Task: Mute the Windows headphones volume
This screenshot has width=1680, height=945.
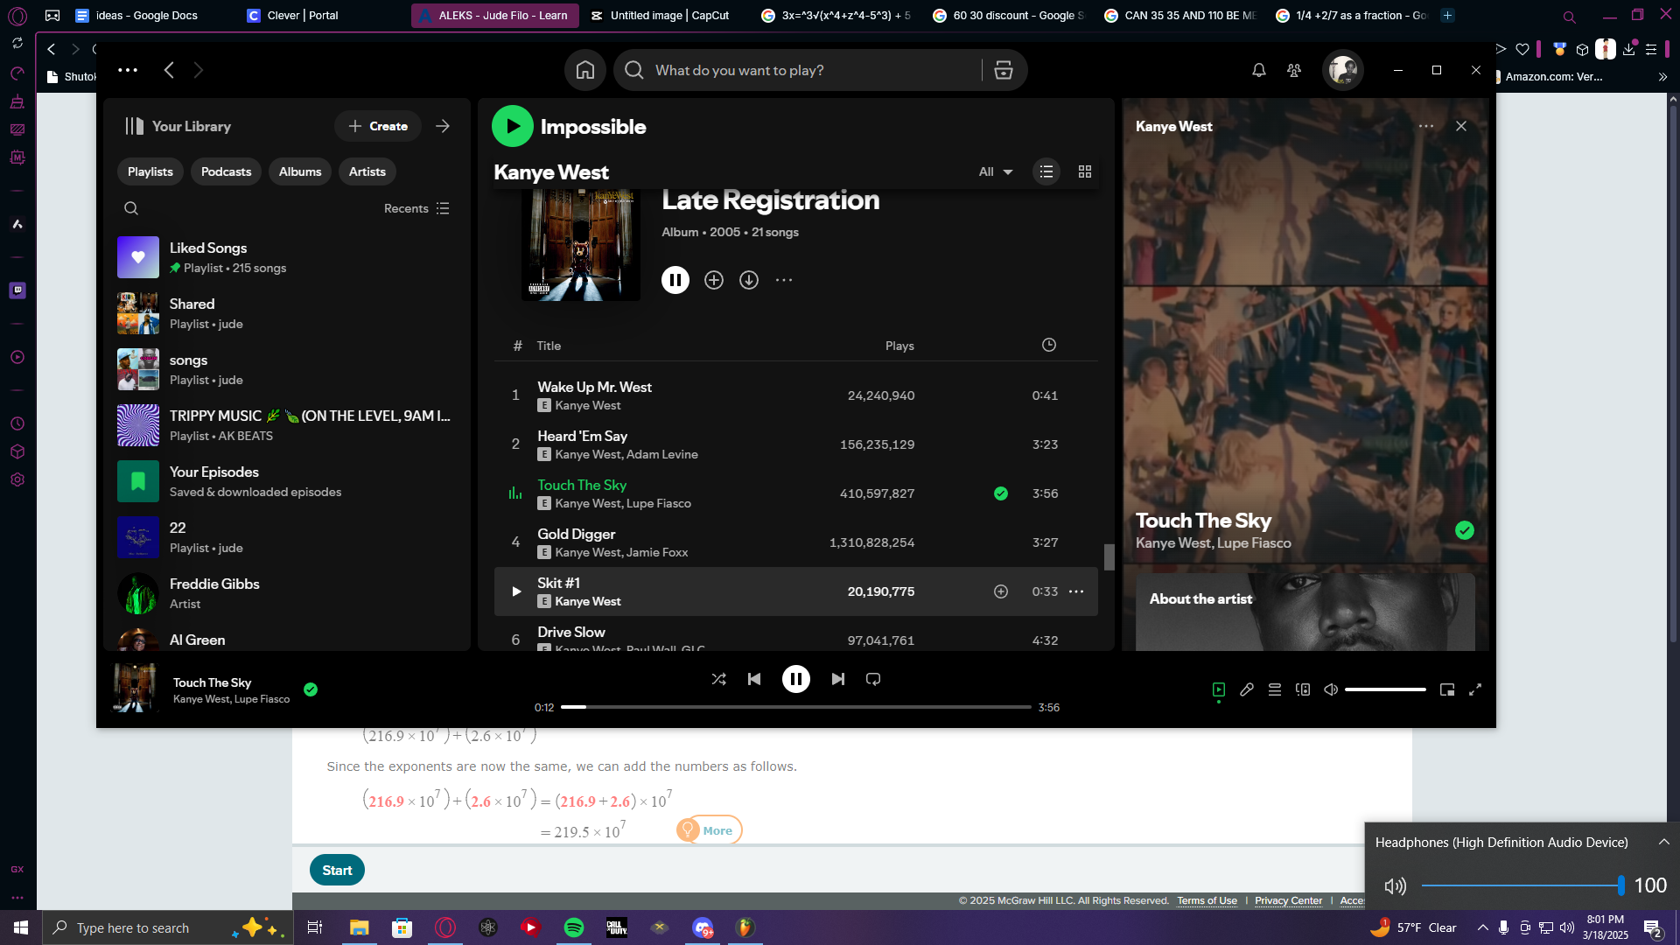Action: coord(1396,886)
